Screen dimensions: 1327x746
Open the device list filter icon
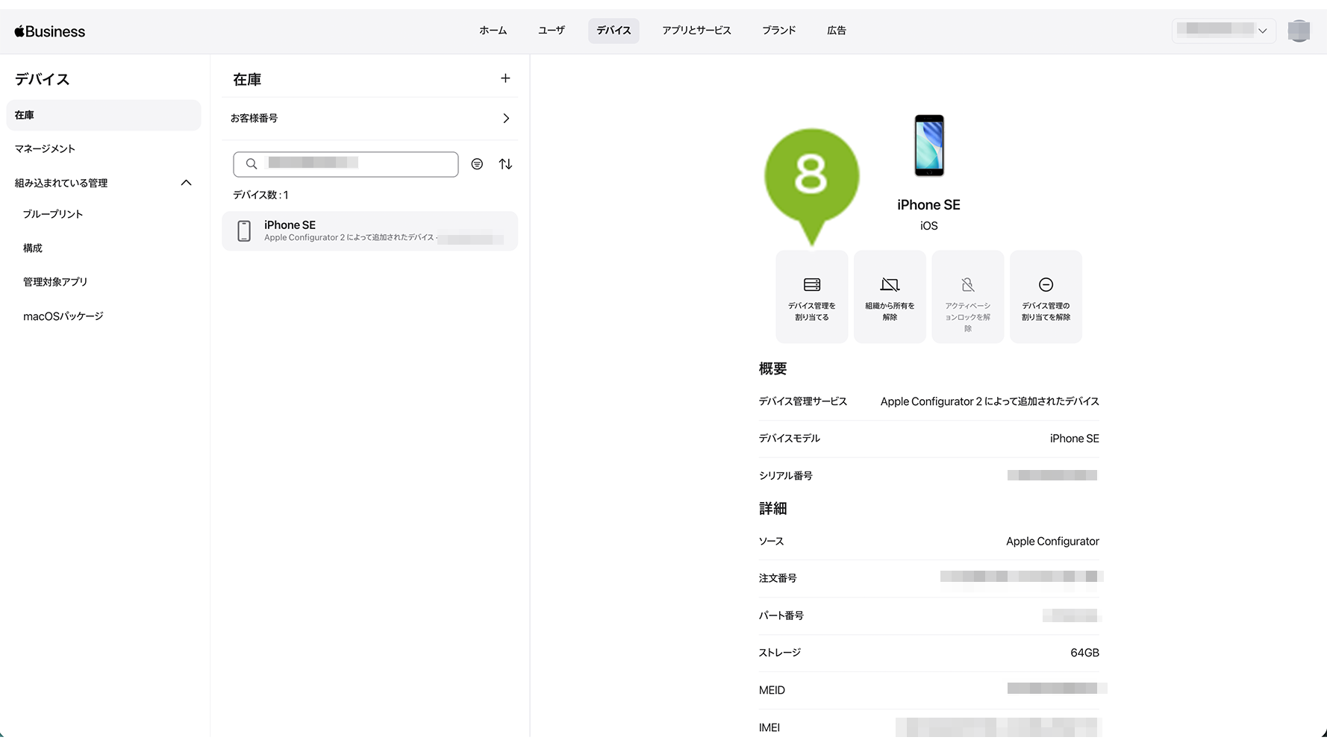pos(477,164)
